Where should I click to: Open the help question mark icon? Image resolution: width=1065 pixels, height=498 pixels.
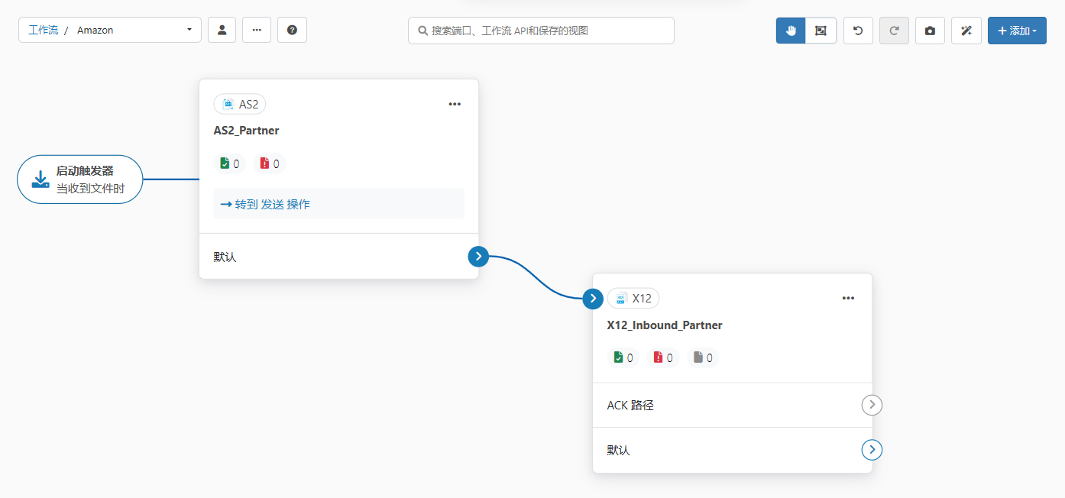pos(292,31)
